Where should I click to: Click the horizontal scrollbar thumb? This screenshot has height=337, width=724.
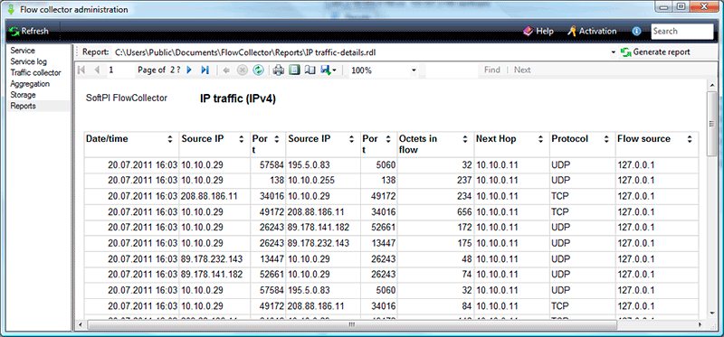coord(351,325)
